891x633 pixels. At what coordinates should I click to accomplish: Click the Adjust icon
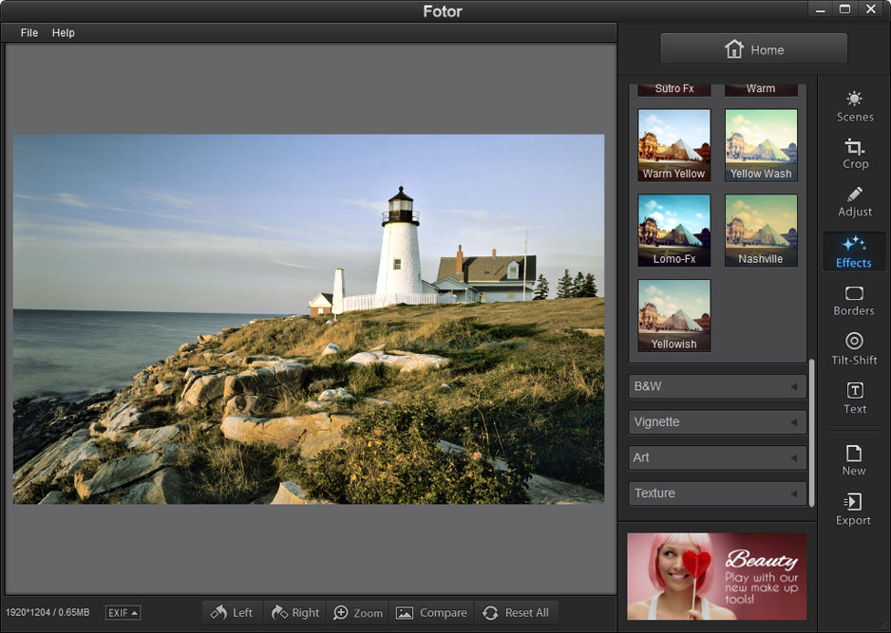pos(854,201)
